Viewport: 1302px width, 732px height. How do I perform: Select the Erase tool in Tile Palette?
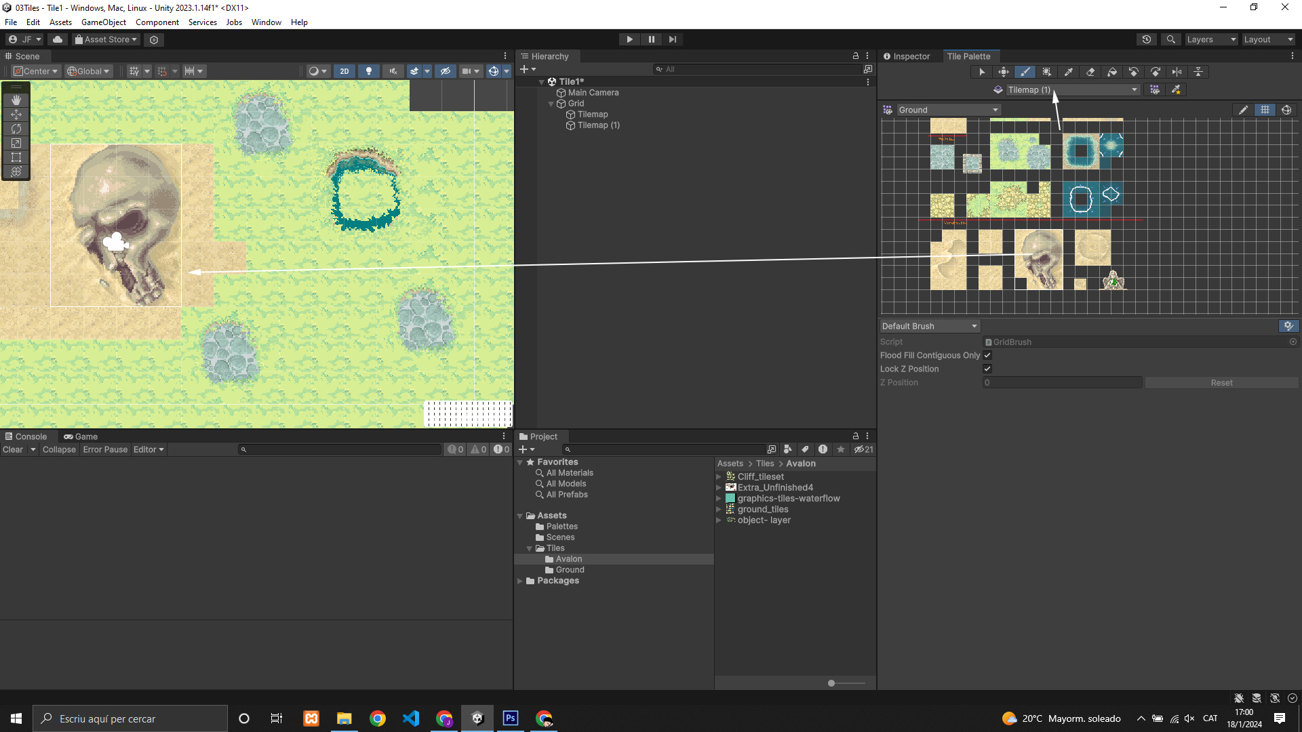click(1090, 72)
